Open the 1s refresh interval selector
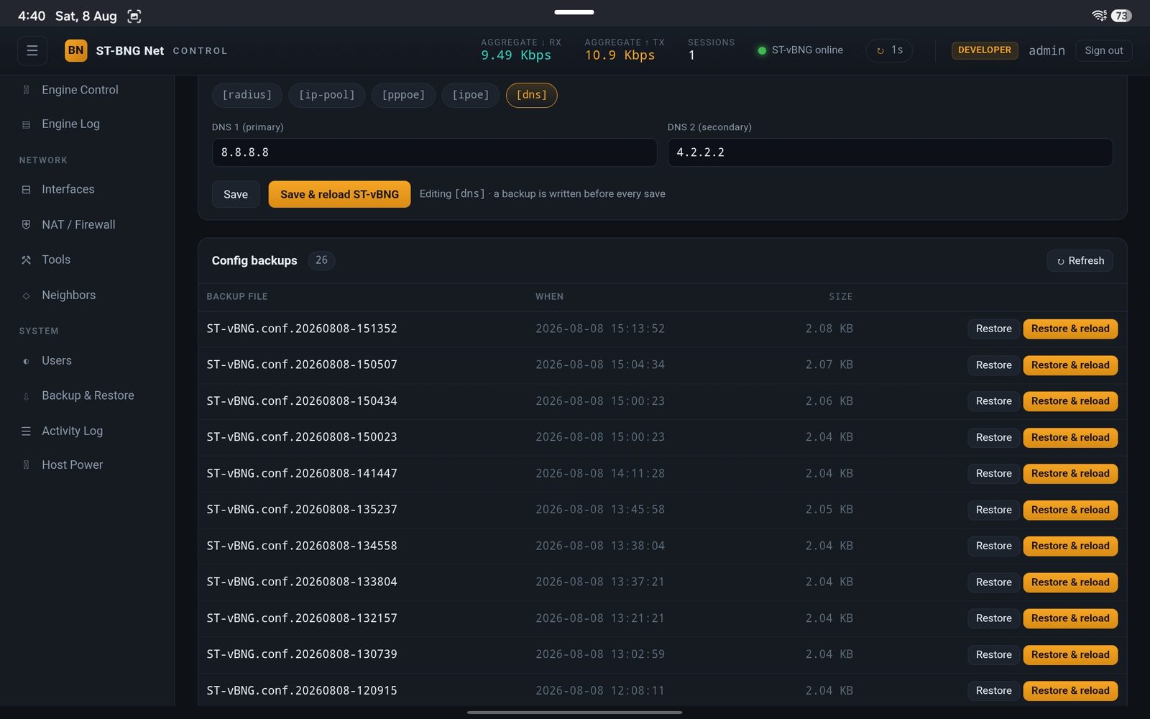 click(x=889, y=50)
